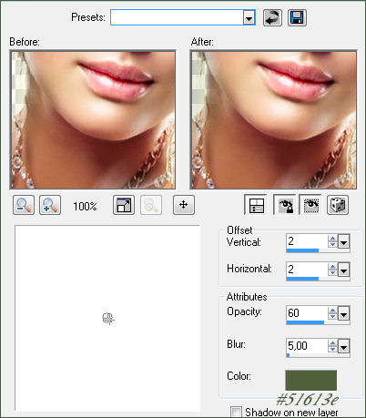Click the Opacity value field showing 60

tap(307, 313)
